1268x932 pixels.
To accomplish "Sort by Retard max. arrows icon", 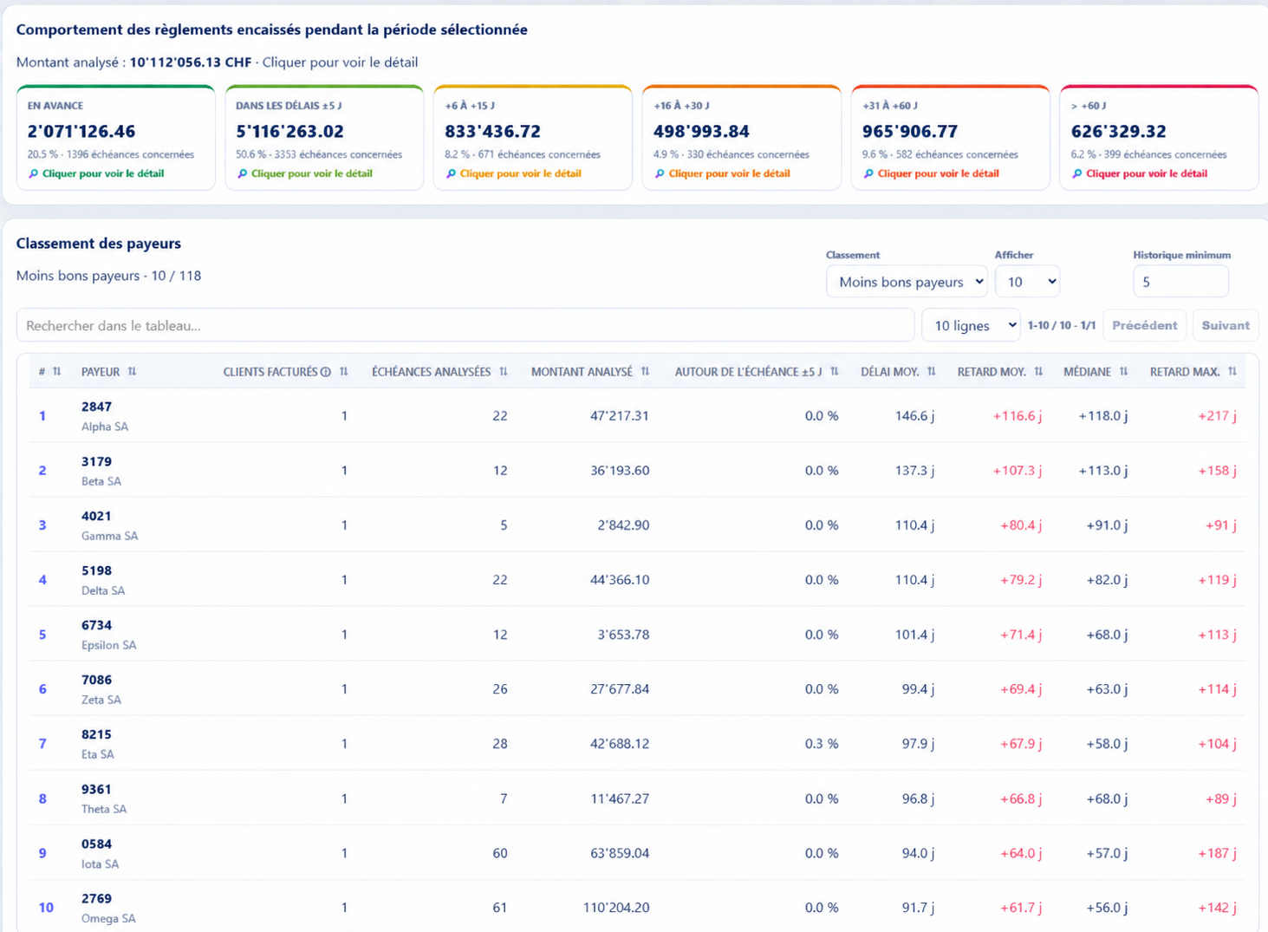I will (1232, 371).
